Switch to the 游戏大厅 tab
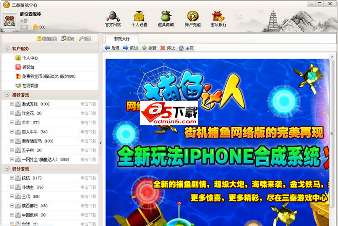This screenshot has width=338, height=226. click(122, 39)
